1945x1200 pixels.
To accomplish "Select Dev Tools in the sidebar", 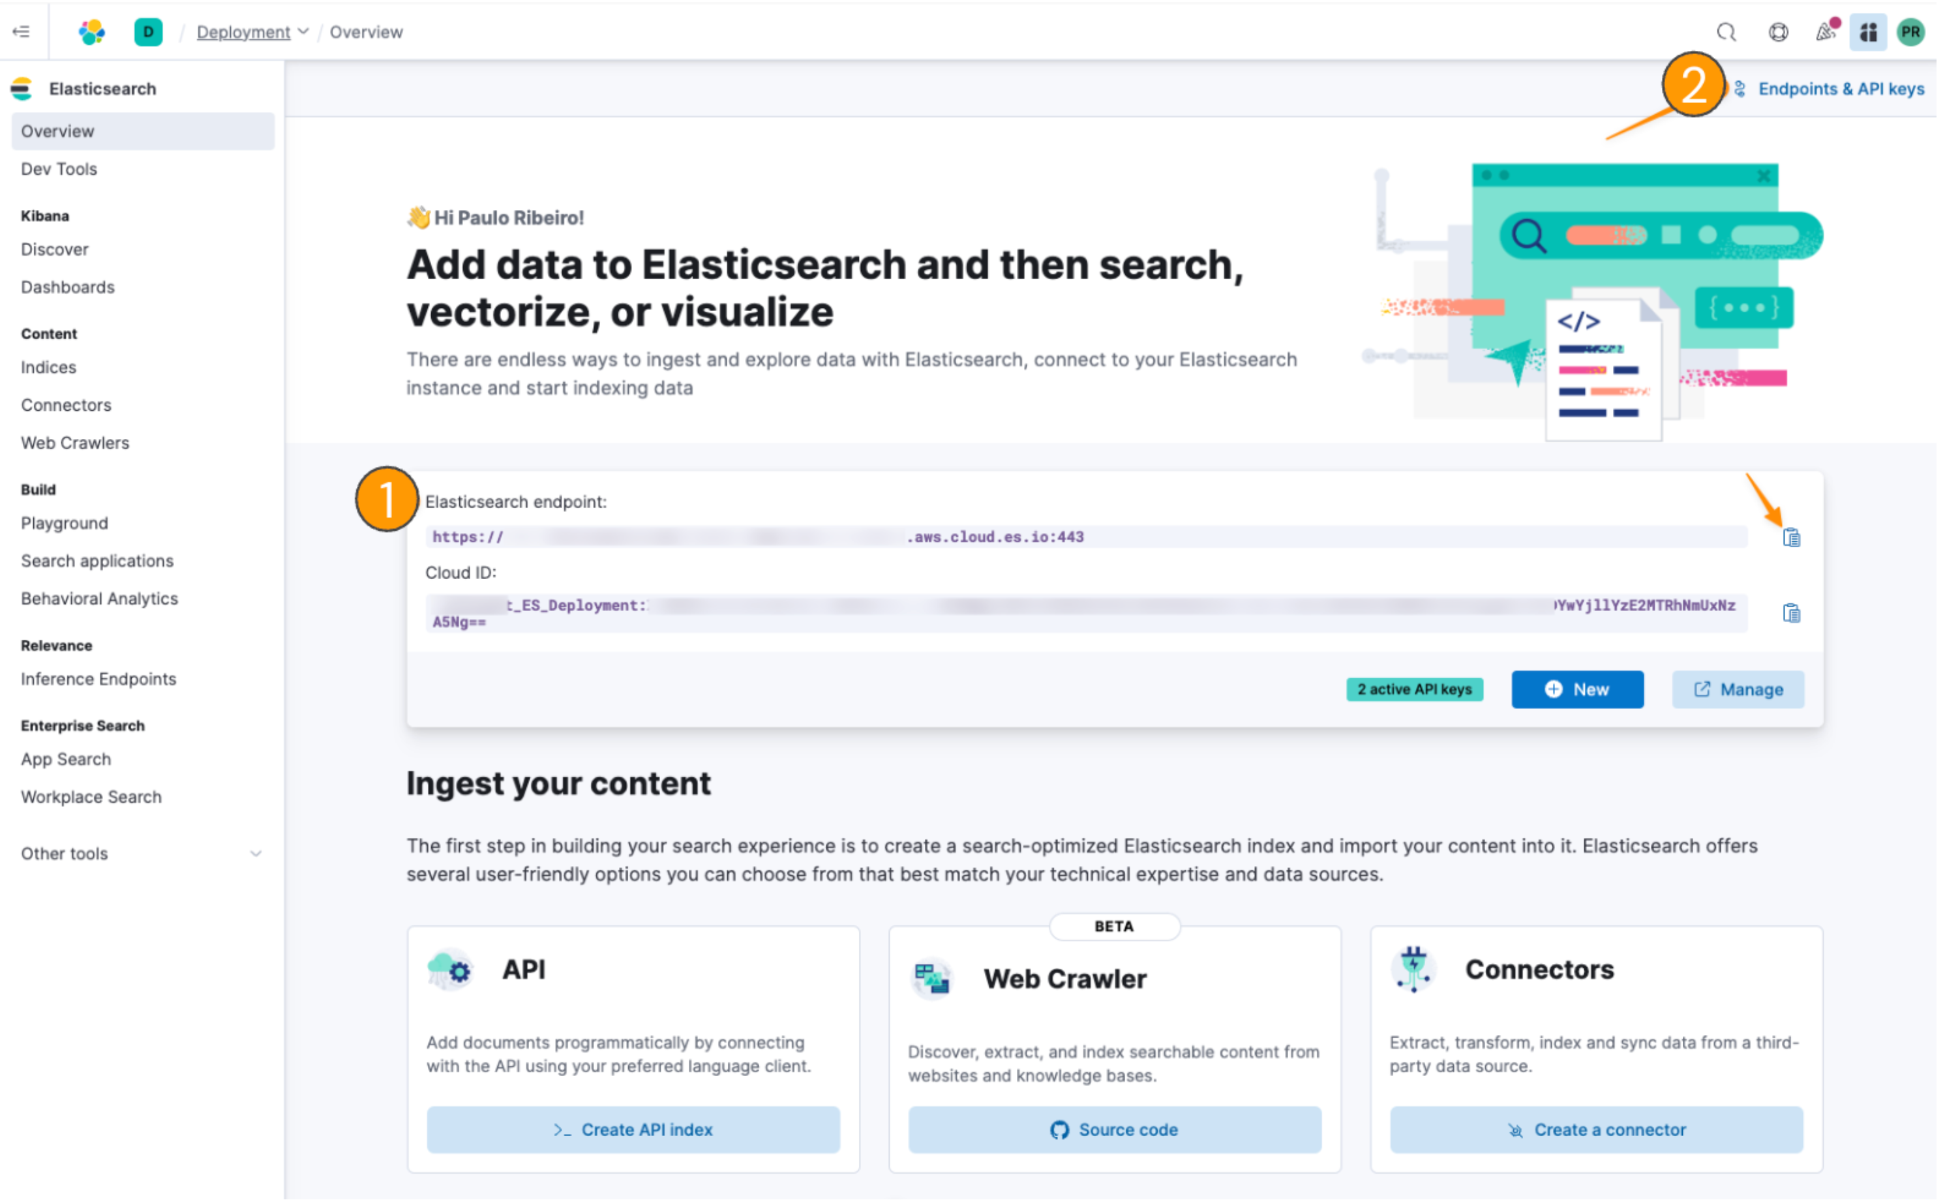I will [59, 168].
